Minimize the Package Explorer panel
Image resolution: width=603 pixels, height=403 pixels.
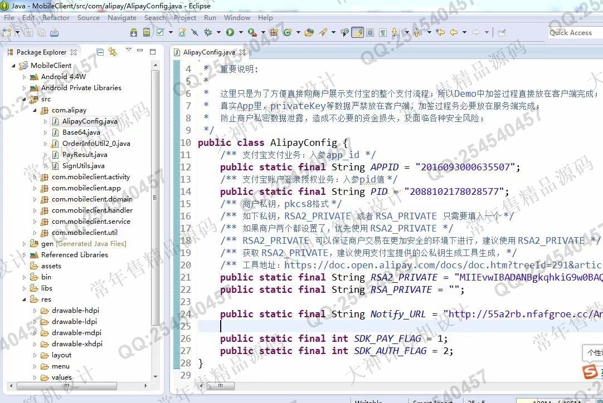(x=140, y=50)
